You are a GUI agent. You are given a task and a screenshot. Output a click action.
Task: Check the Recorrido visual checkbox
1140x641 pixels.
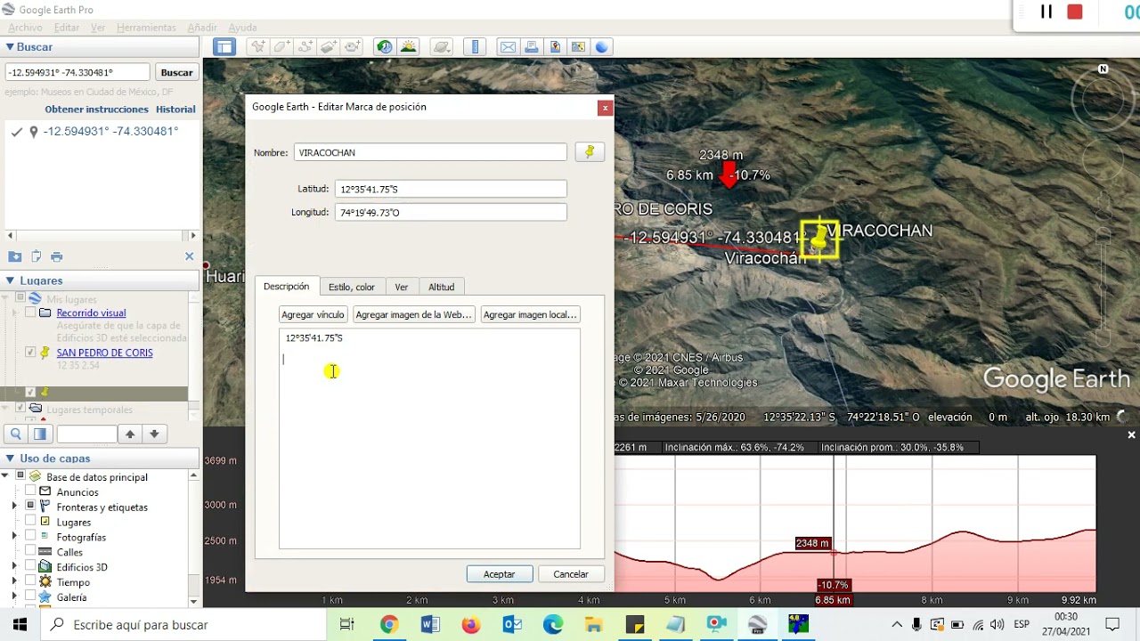(x=31, y=313)
